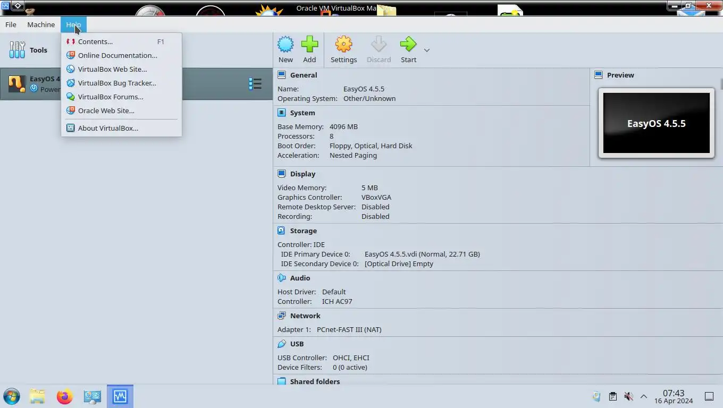Click the VirtualBox taskbar icon
This screenshot has height=408, width=723.
[x=120, y=396]
